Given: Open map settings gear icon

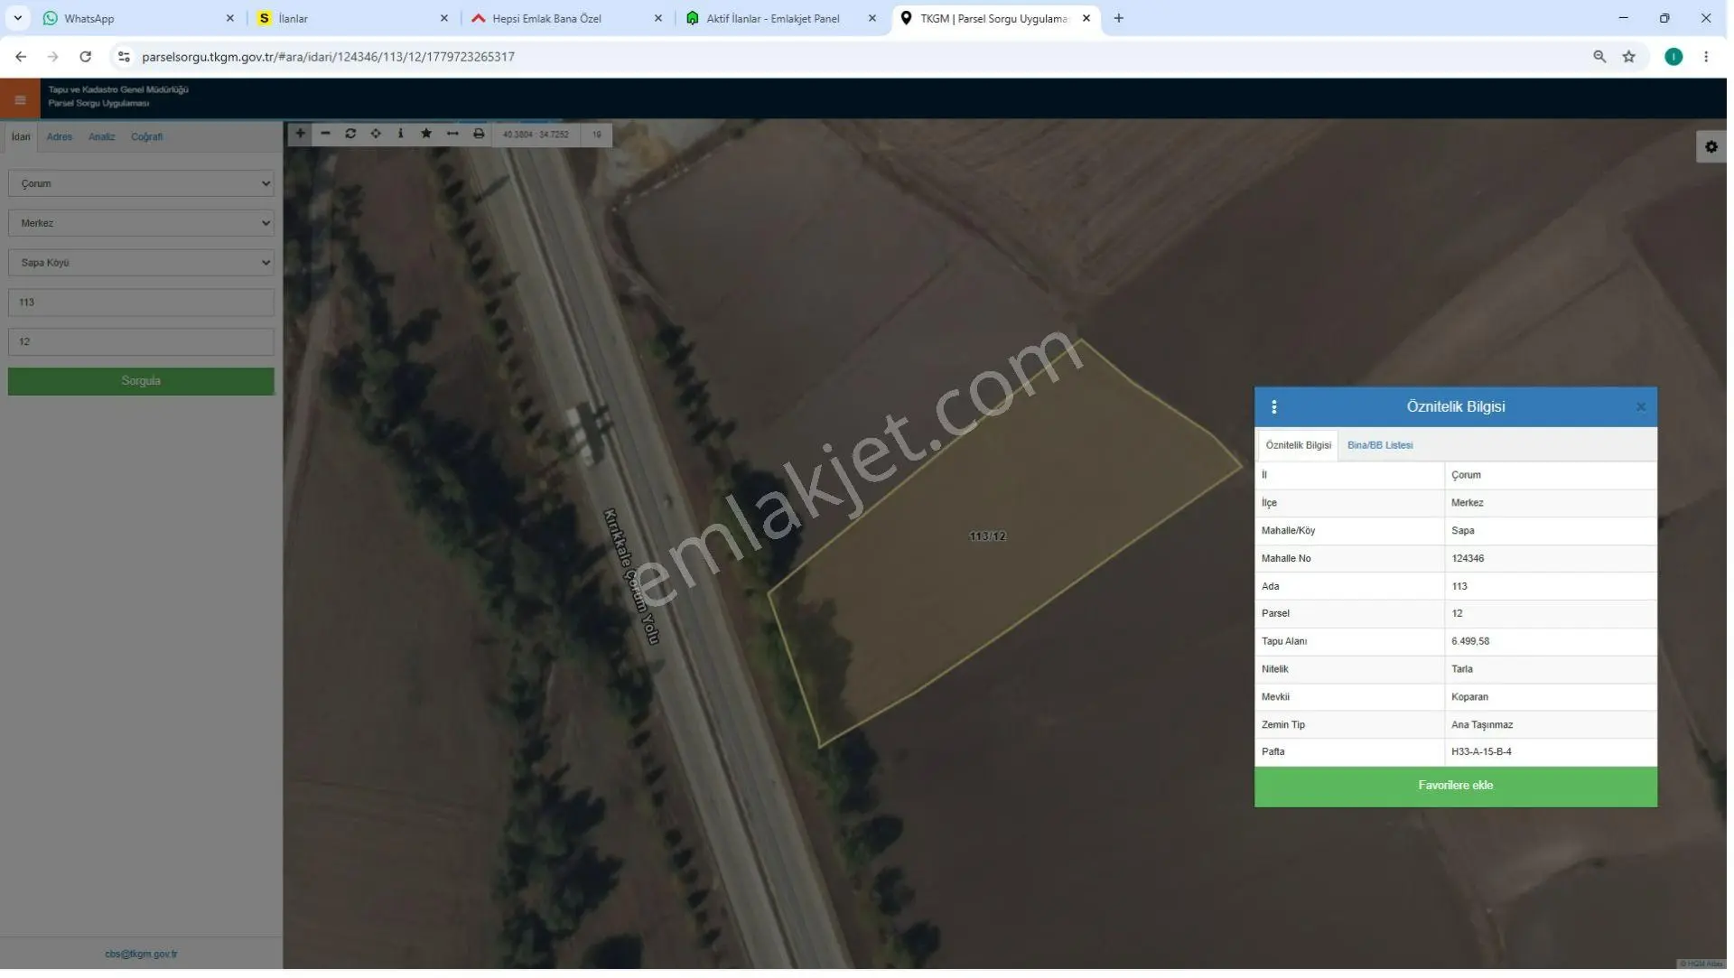Looking at the screenshot, I should coord(1711,147).
